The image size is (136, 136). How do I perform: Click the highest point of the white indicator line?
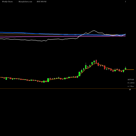pyautogui.click(x=94, y=30)
